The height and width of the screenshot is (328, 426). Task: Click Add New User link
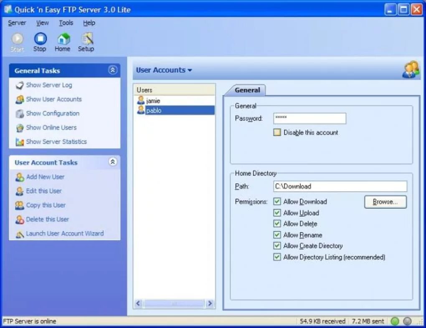[46, 177]
